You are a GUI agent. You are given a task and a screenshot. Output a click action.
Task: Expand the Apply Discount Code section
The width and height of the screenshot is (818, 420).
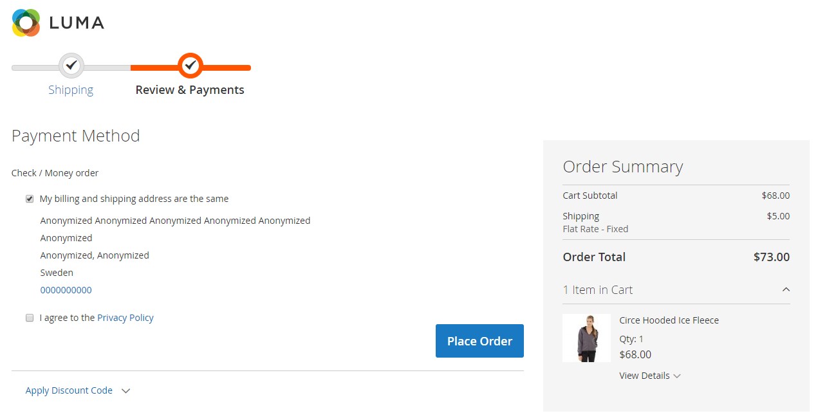tap(69, 390)
